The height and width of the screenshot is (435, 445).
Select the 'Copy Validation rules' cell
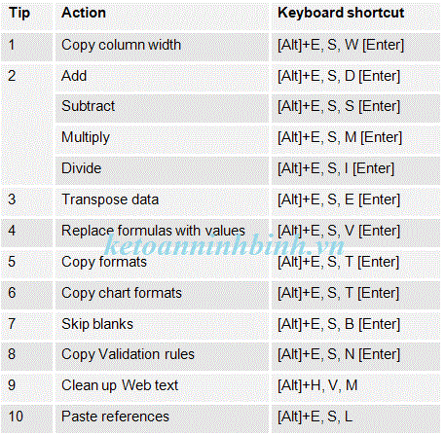[x=162, y=356]
